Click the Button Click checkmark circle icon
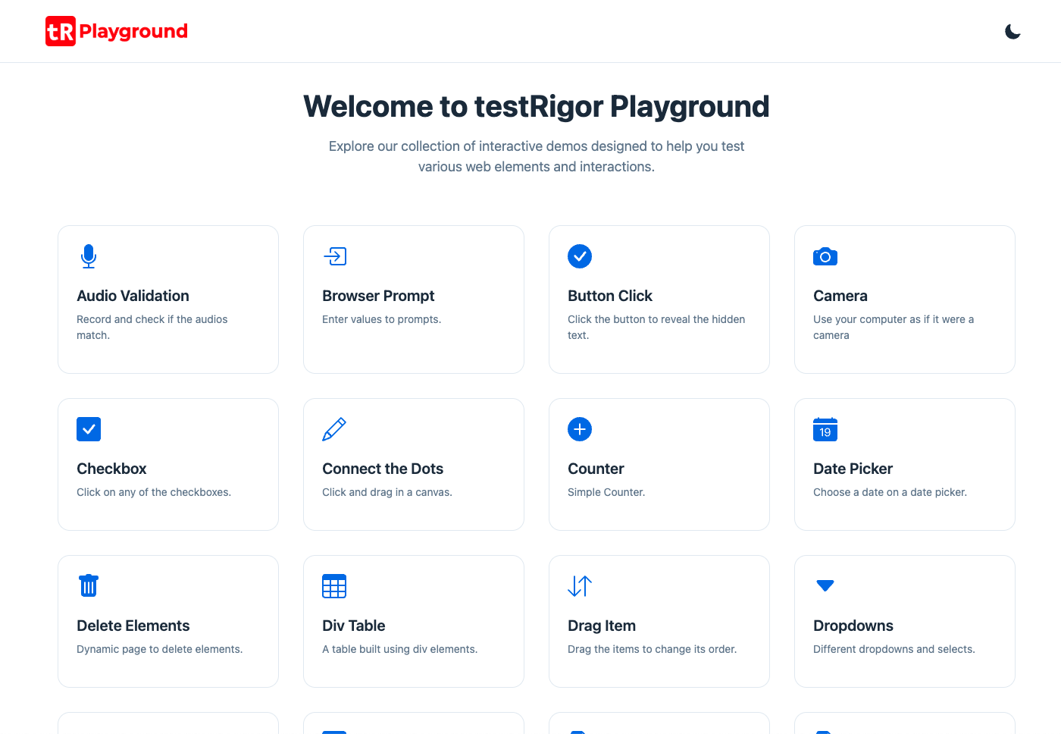 coord(580,256)
